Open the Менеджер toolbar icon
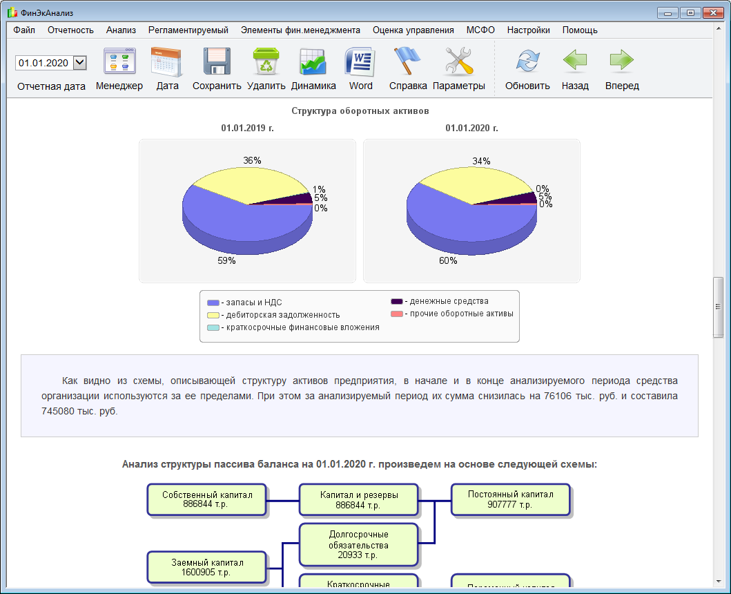Screen dimensions: 731x594 [x=119, y=61]
